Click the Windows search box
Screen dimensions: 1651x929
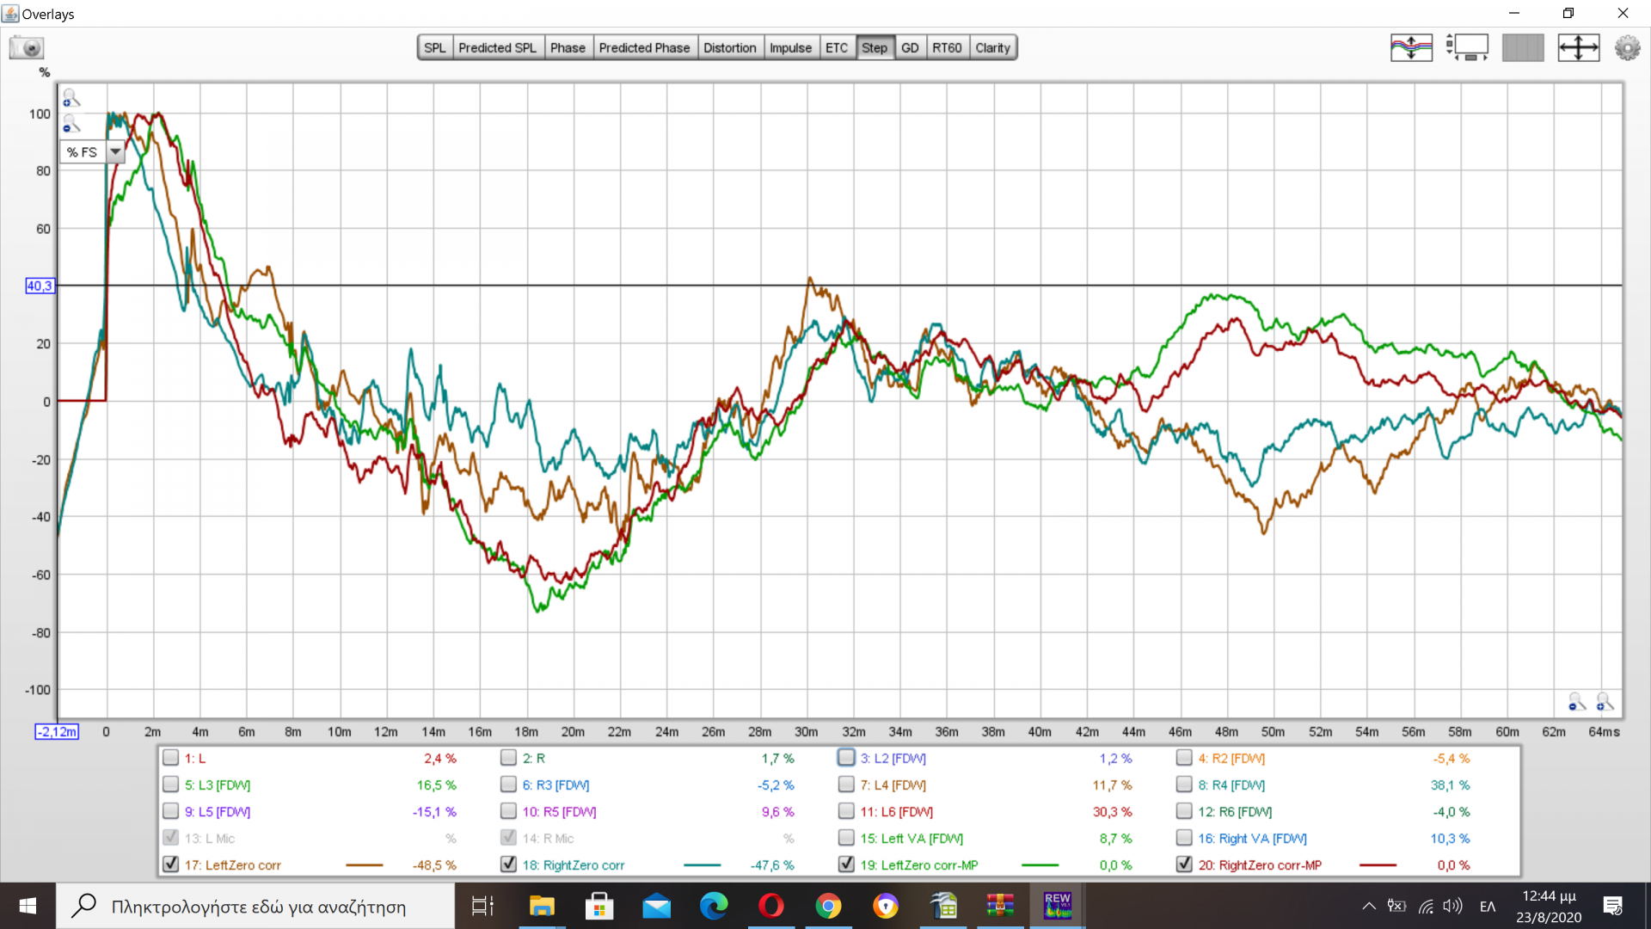pos(256,906)
